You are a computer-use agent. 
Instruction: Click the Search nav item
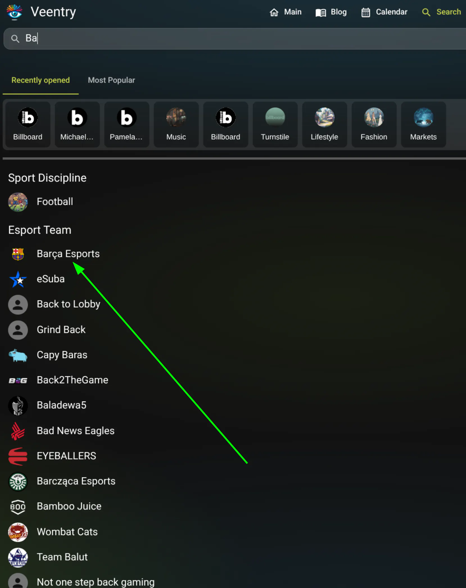(441, 12)
